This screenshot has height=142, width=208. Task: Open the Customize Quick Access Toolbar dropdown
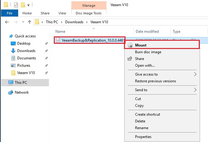coord(28,5)
